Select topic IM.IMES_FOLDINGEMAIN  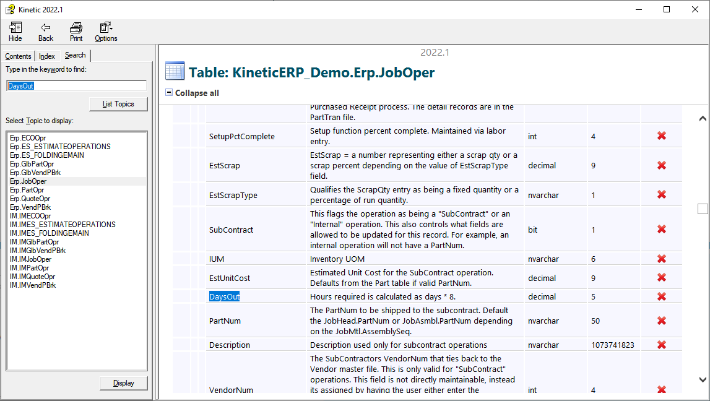click(50, 233)
